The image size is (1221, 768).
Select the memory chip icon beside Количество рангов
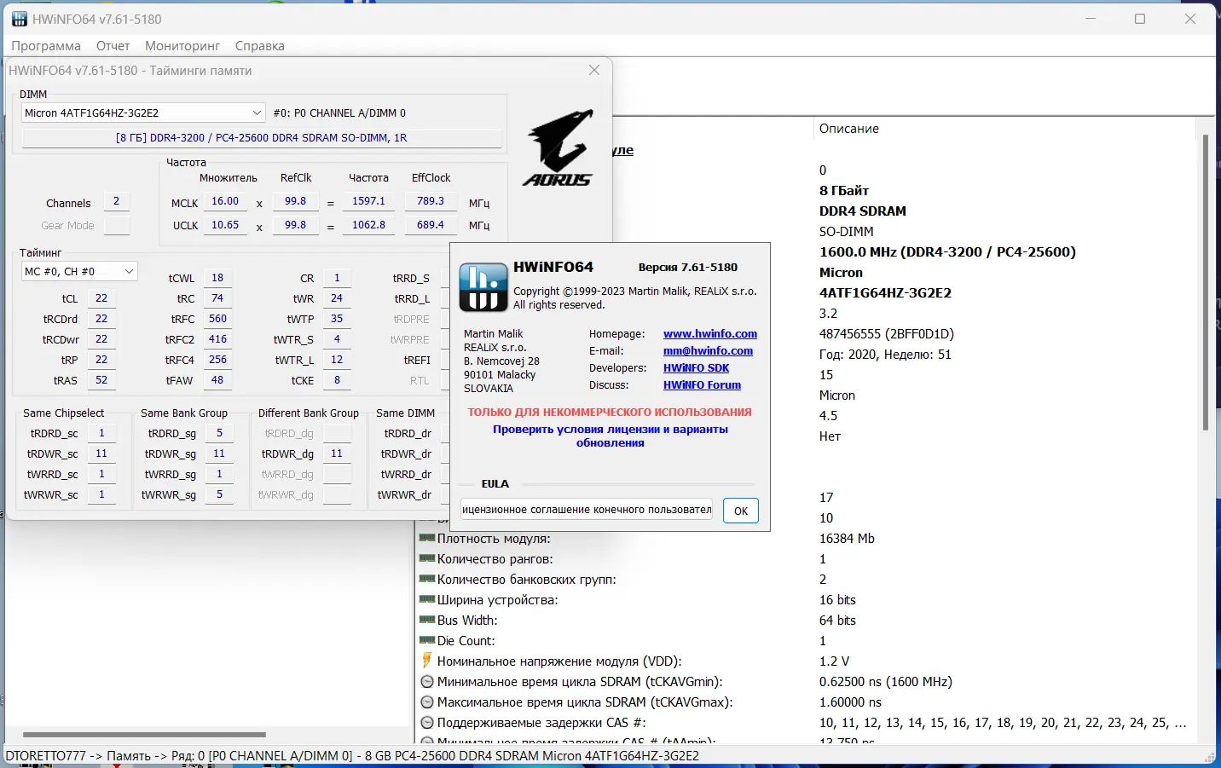tap(427, 558)
